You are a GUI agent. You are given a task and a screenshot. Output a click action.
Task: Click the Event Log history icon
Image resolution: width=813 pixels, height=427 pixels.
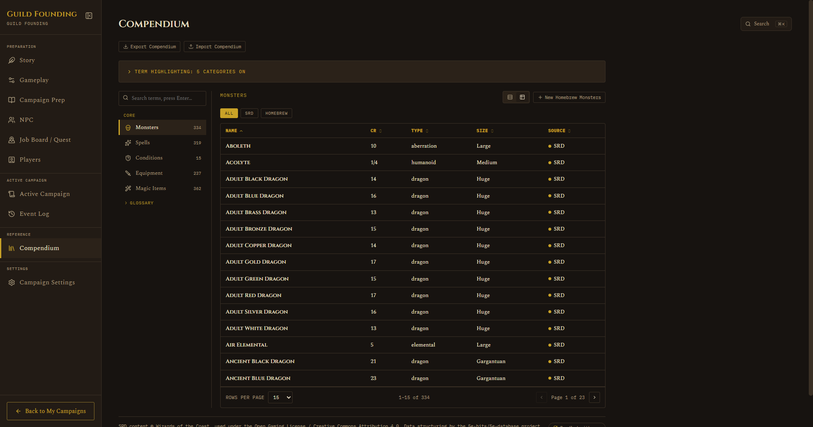pyautogui.click(x=12, y=214)
